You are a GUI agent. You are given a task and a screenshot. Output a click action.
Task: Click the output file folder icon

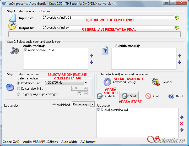[x=12, y=26]
